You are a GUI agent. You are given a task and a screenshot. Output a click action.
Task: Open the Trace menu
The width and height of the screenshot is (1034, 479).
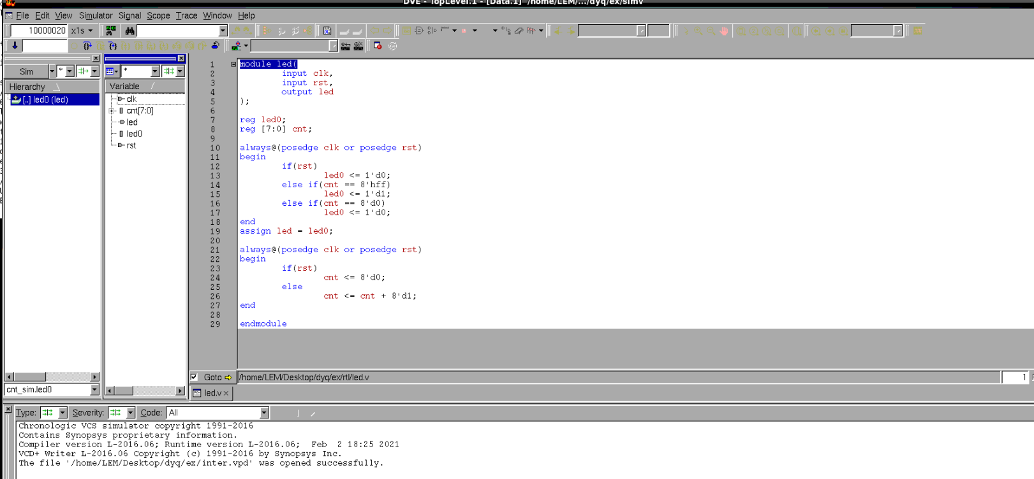click(186, 15)
